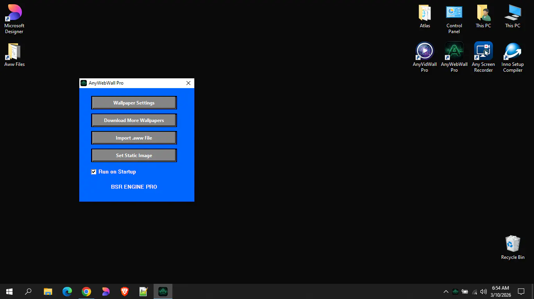Image resolution: width=534 pixels, height=299 pixels.
Task: Select the Any Screen Recorder desktop shortcut
Action: [x=484, y=57]
